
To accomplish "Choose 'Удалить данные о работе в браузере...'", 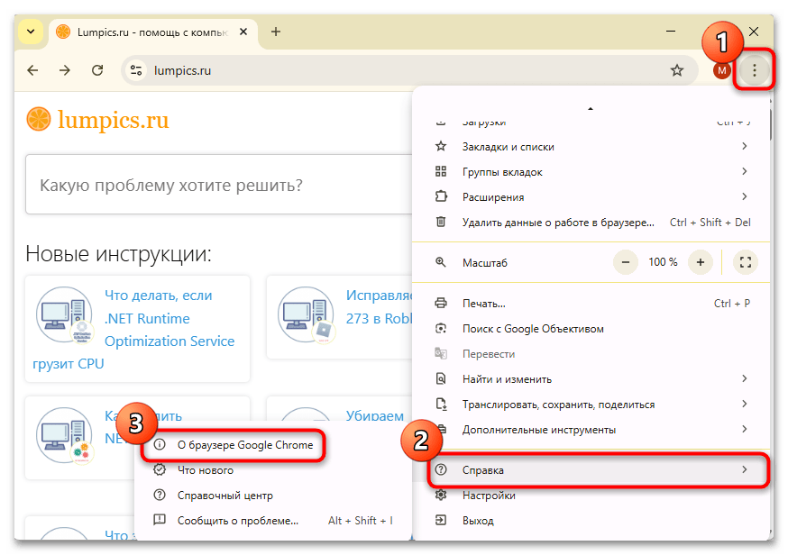I will click(x=591, y=222).
